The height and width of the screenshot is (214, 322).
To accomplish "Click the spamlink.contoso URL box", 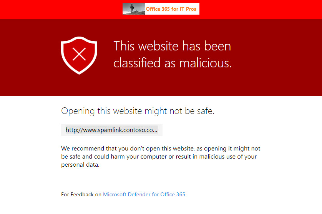I will (x=111, y=130).
